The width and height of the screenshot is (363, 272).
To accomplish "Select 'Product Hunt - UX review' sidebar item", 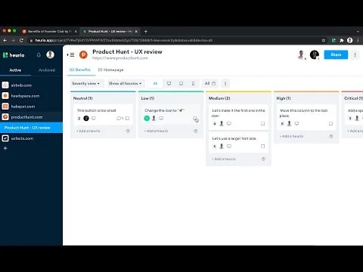I will click(x=31, y=128).
